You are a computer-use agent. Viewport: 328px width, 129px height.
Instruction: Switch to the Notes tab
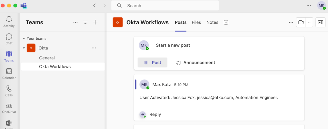coord(212,22)
